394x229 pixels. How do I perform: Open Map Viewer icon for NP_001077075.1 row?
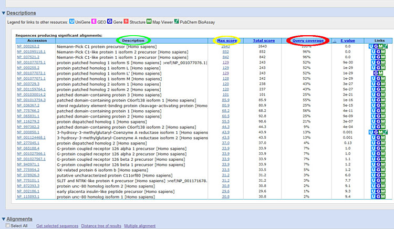pyautogui.click(x=383, y=63)
